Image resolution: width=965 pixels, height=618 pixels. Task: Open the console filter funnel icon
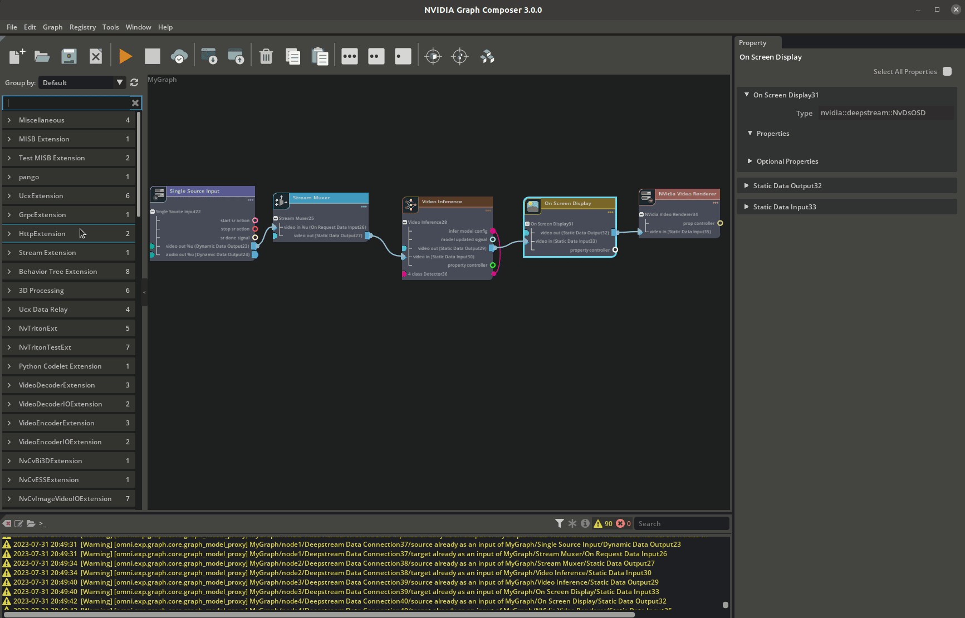559,523
